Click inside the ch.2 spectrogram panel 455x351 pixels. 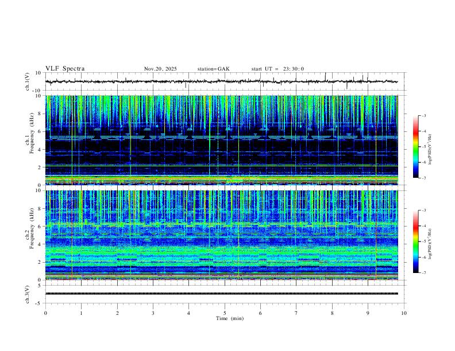pyautogui.click(x=221, y=235)
